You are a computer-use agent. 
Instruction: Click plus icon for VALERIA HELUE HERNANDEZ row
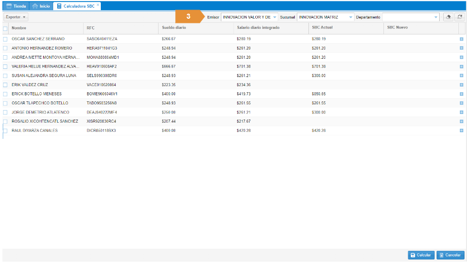pos(461,66)
